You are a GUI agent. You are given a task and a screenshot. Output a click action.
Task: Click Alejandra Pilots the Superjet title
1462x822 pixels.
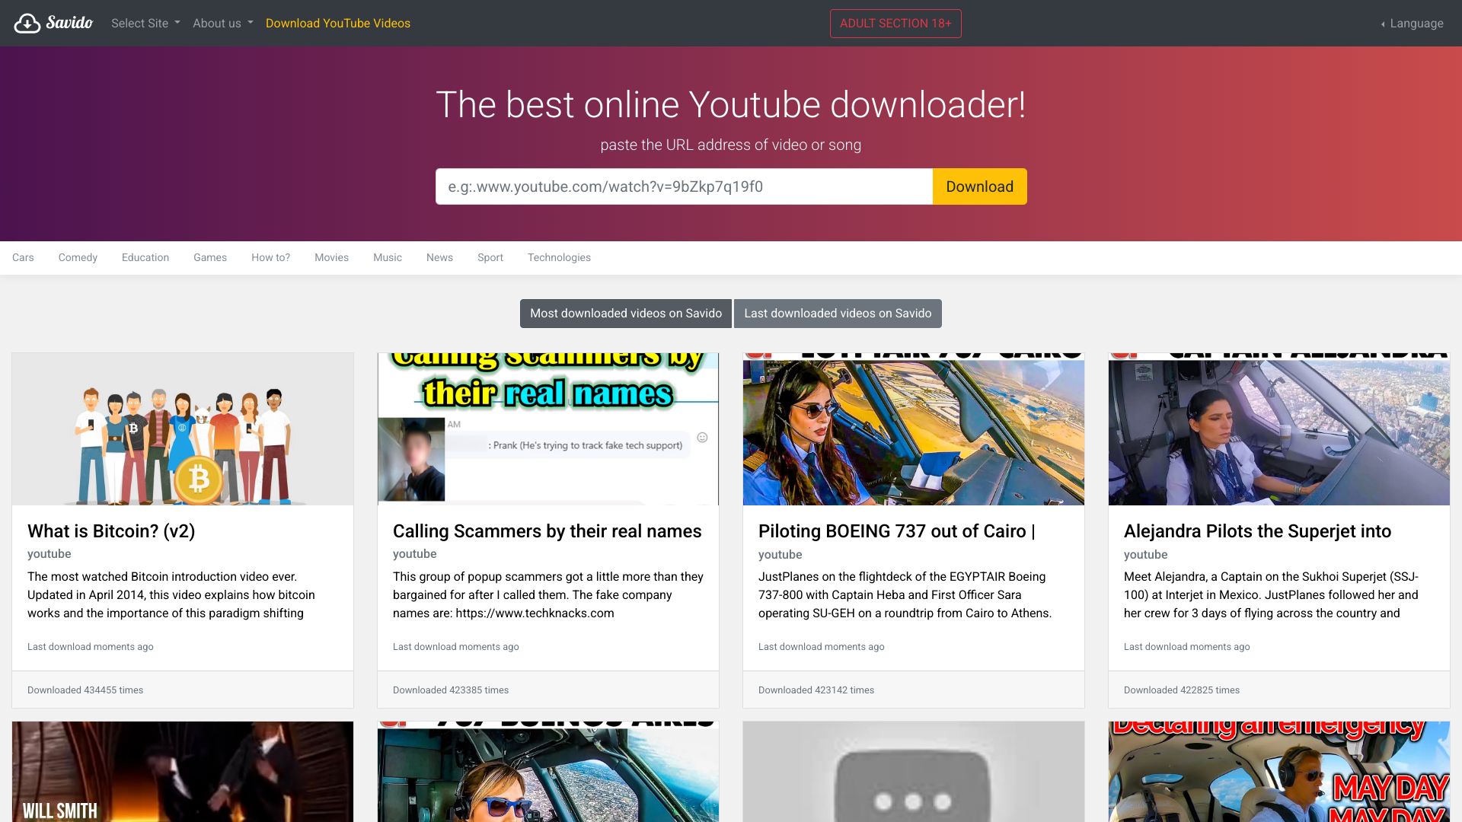pos(1256,531)
